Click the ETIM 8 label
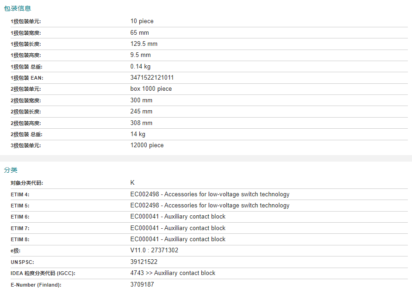Viewport: 412px width, 294px height. (20, 240)
